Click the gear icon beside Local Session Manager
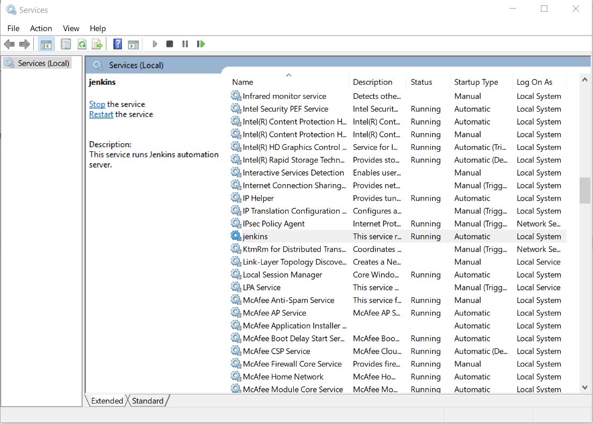This screenshot has width=593, height=424. 236,274
